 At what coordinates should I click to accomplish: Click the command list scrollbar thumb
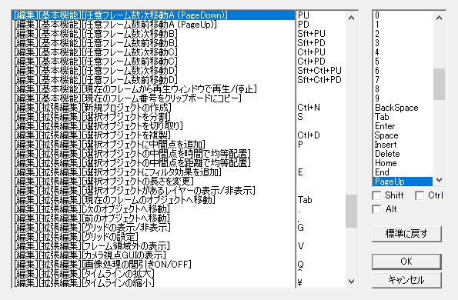(x=351, y=211)
